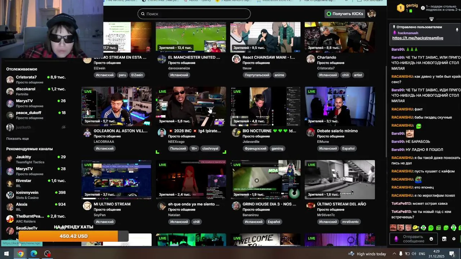Open the emoji picker in chat input
This screenshot has width=461, height=259.
coord(431,239)
